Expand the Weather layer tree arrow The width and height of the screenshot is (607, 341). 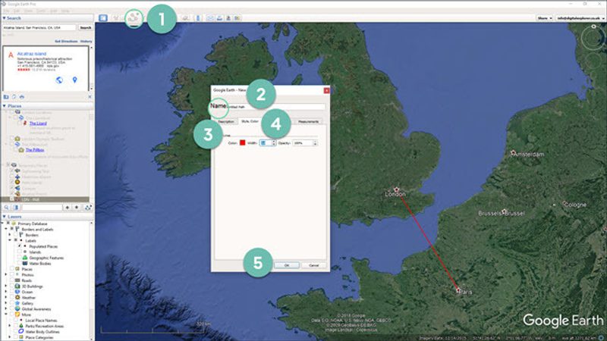point(6,298)
